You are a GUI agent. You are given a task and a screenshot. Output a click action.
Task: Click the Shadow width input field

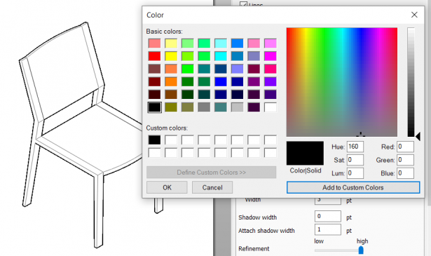coord(328,217)
